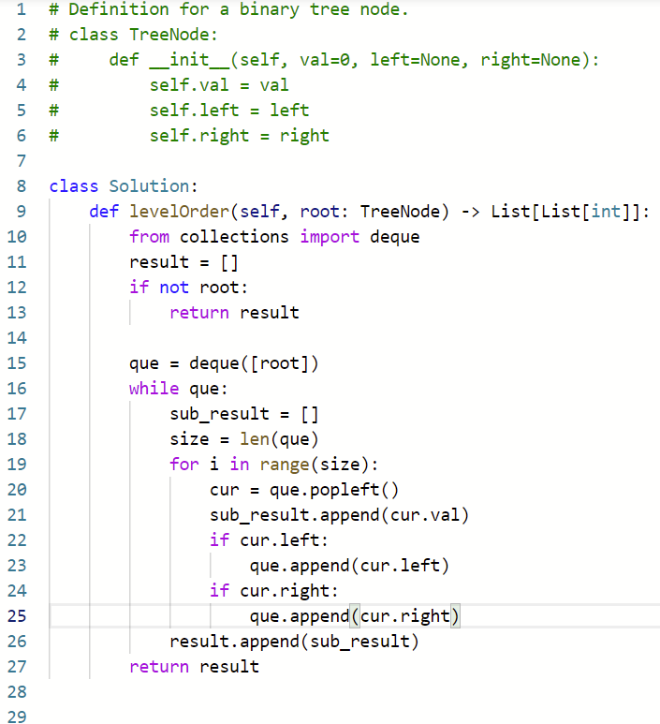Click 'range(size)' in the for loop
This screenshot has height=724, width=660.
coord(314,465)
